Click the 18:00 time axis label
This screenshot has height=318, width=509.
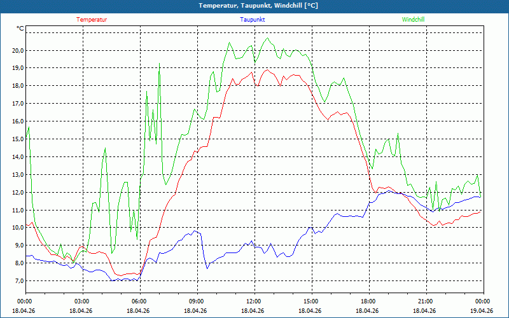pyautogui.click(x=368, y=301)
